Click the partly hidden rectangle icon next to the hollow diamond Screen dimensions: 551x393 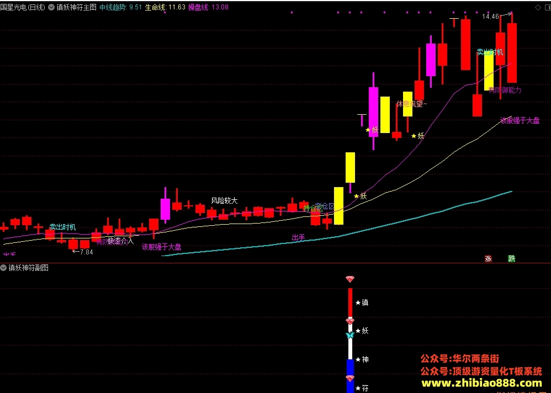point(549,7)
